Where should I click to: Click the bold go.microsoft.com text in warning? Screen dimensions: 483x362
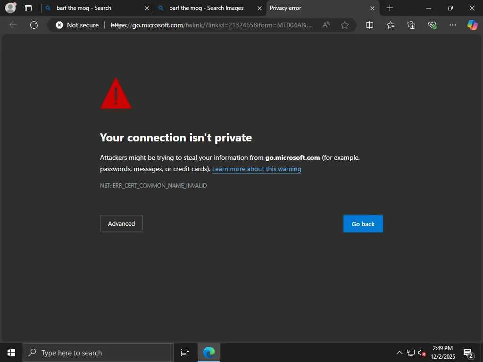click(x=292, y=157)
